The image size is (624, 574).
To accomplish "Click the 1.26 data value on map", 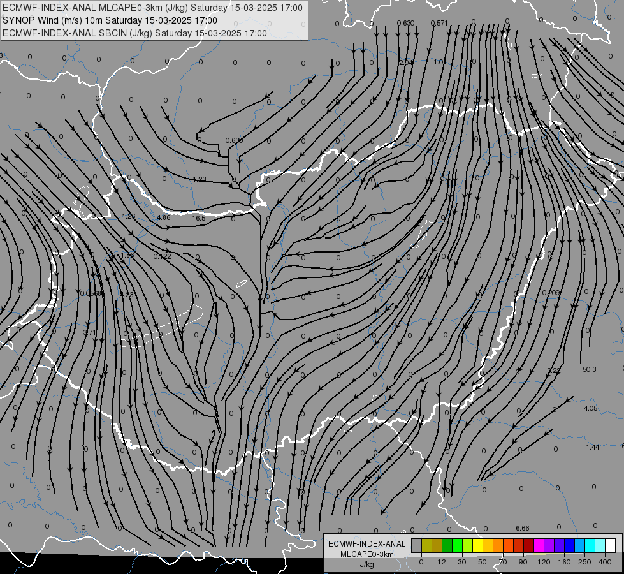I will (x=129, y=216).
